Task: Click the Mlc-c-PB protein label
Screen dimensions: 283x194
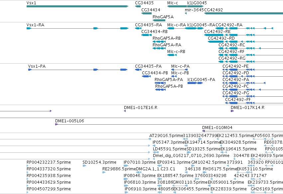Action: pyautogui.click(x=180, y=73)
